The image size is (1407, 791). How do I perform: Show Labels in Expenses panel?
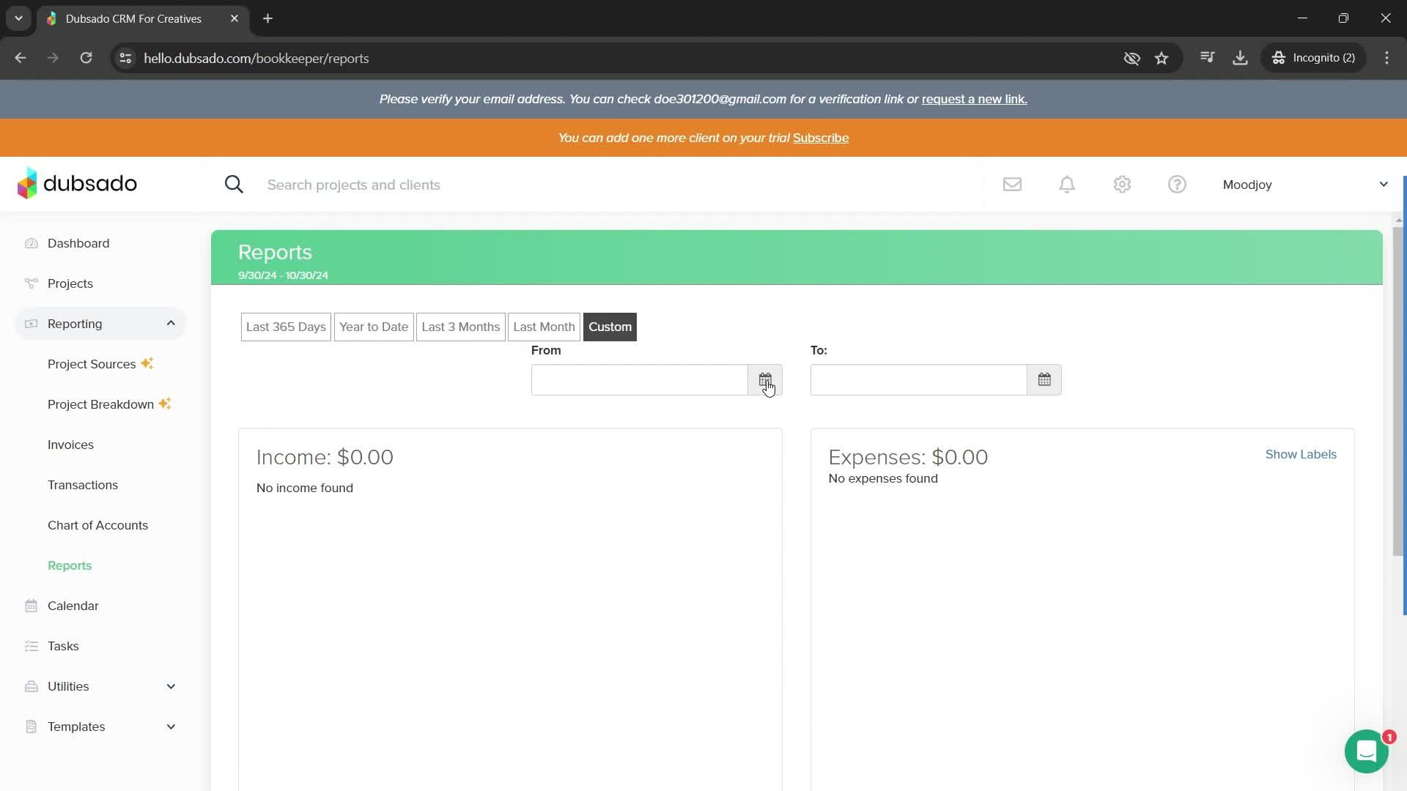[1300, 454]
